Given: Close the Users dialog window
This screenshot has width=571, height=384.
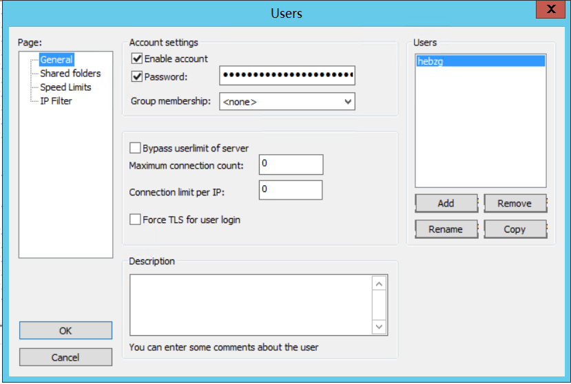Looking at the screenshot, I should click(550, 9).
